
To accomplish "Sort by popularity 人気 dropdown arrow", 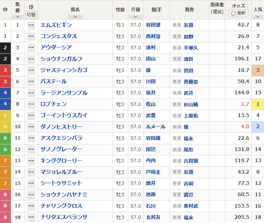I will pos(258,17).
